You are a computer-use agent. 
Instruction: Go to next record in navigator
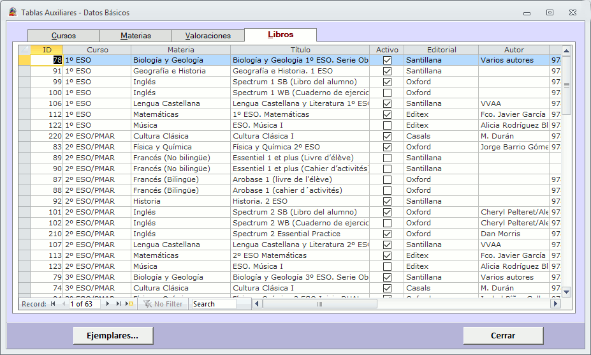[x=108, y=304]
